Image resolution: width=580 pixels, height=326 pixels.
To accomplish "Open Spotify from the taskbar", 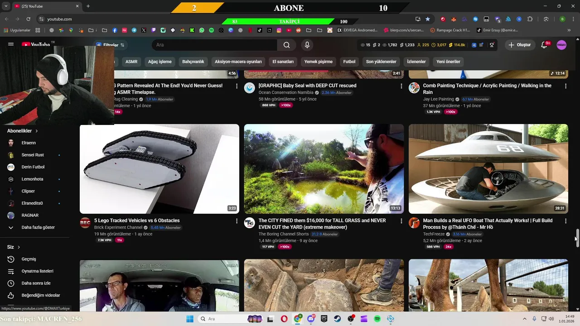I will click(x=377, y=319).
